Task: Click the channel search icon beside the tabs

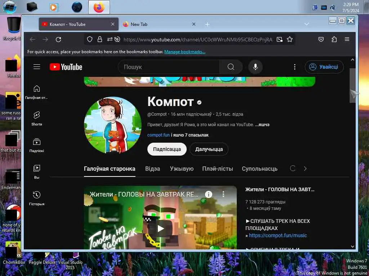Action: coord(293,168)
